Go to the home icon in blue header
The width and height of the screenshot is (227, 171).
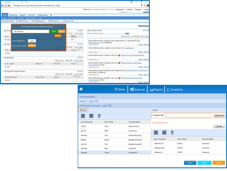click(81, 89)
